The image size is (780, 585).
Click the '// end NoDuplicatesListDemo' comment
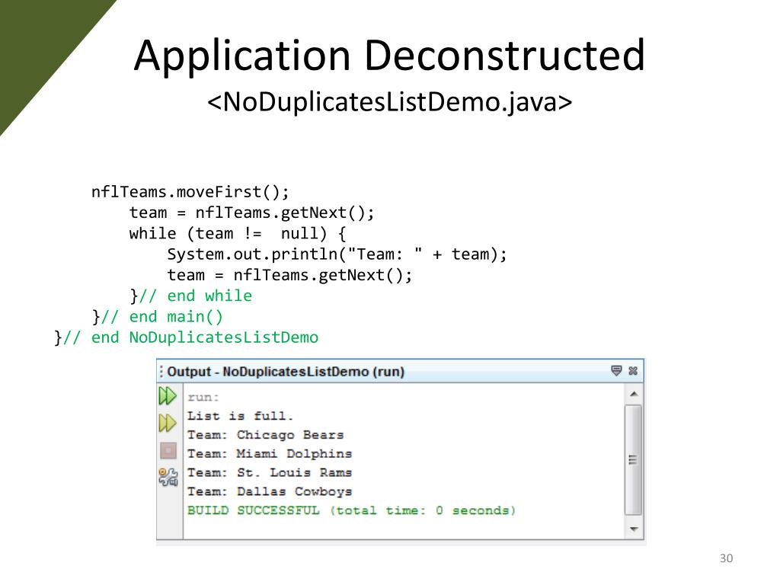[191, 337]
